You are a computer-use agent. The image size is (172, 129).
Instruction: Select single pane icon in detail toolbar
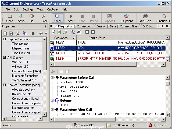click(61, 72)
